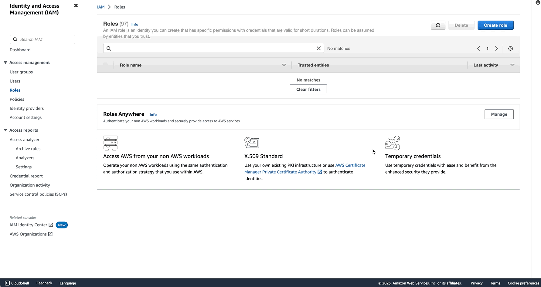Click the Access management section title
This screenshot has width=541, height=287.
tap(29, 62)
